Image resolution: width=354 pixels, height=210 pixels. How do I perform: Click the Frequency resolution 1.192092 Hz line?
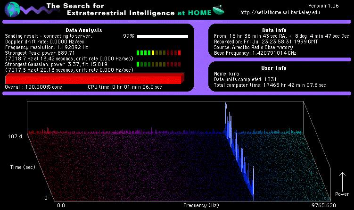pos(47,47)
